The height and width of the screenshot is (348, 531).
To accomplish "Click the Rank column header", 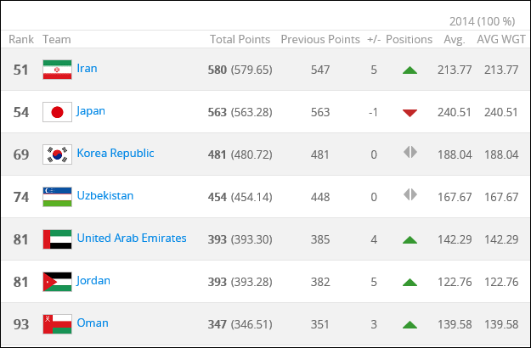I will click(x=21, y=39).
